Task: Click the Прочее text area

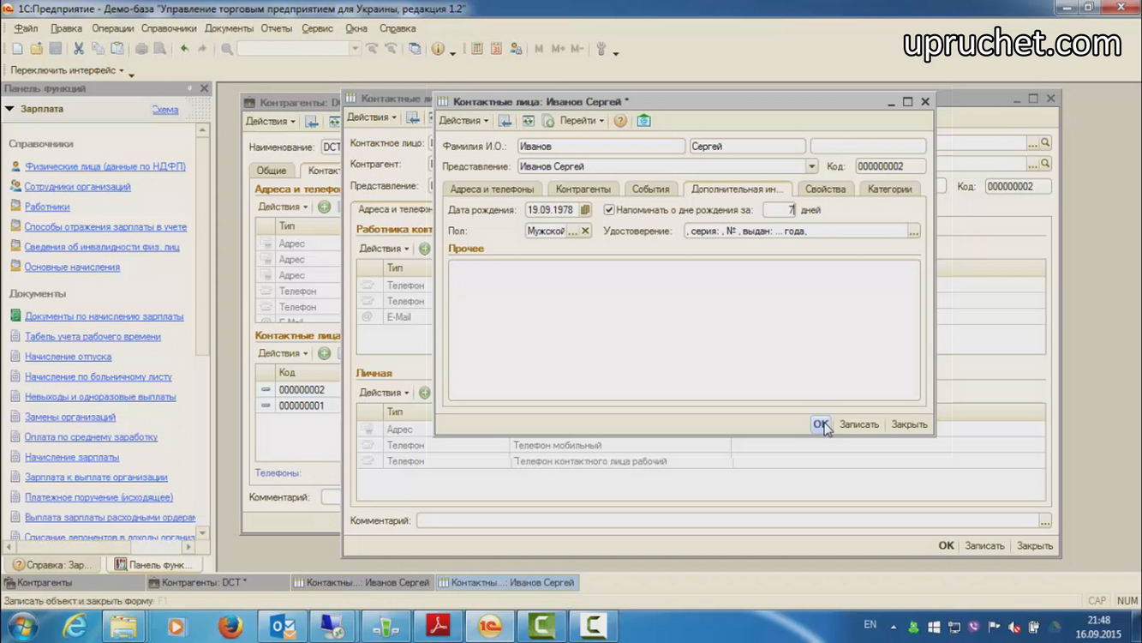Action: tap(684, 330)
